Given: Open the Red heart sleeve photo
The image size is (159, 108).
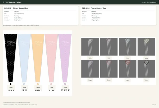Looking at the screenshot, I should click(x=127, y=69).
